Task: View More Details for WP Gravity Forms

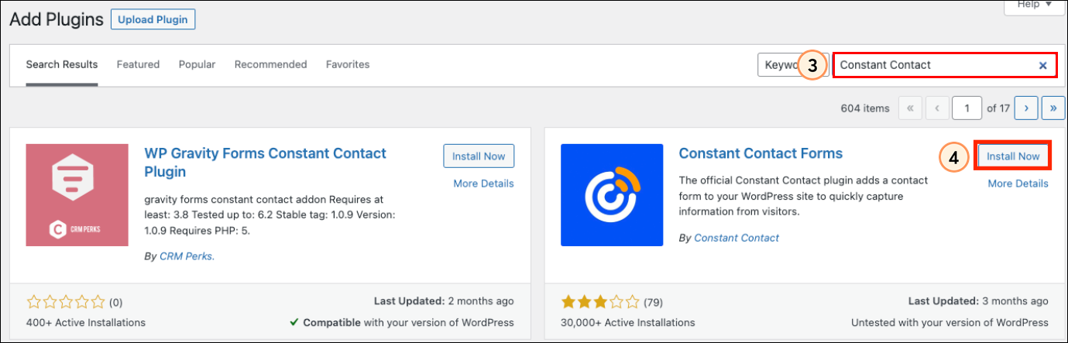Action: click(483, 184)
